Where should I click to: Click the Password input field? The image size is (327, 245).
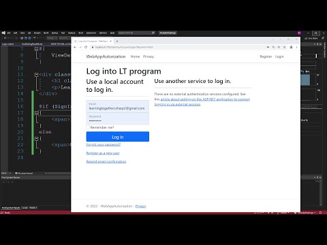coord(118,118)
